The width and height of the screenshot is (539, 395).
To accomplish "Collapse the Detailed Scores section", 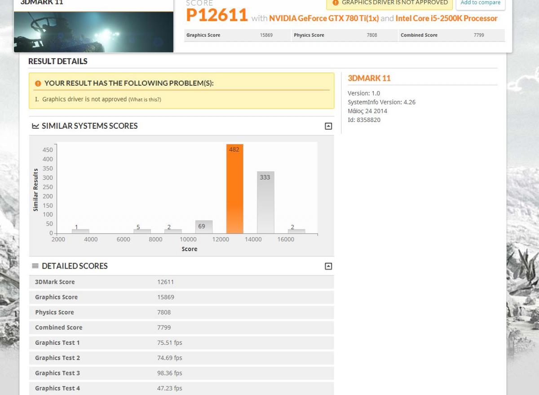I will click(x=328, y=266).
